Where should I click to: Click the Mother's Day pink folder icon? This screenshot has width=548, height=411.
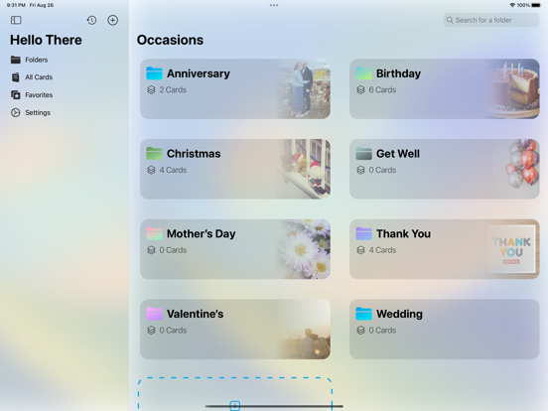coord(154,233)
